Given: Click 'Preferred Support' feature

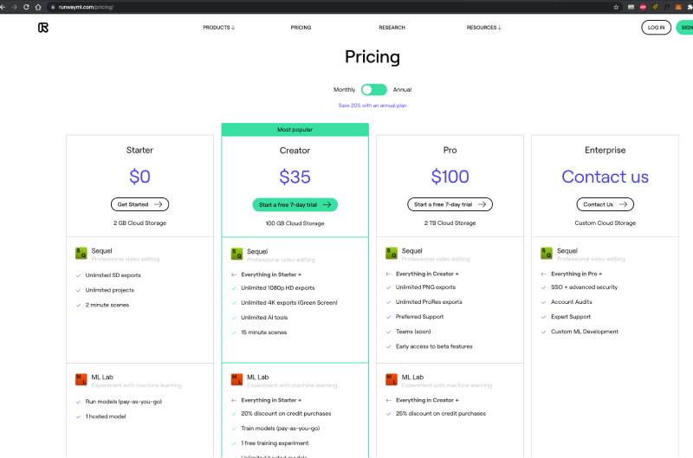Looking at the screenshot, I should (420, 317).
